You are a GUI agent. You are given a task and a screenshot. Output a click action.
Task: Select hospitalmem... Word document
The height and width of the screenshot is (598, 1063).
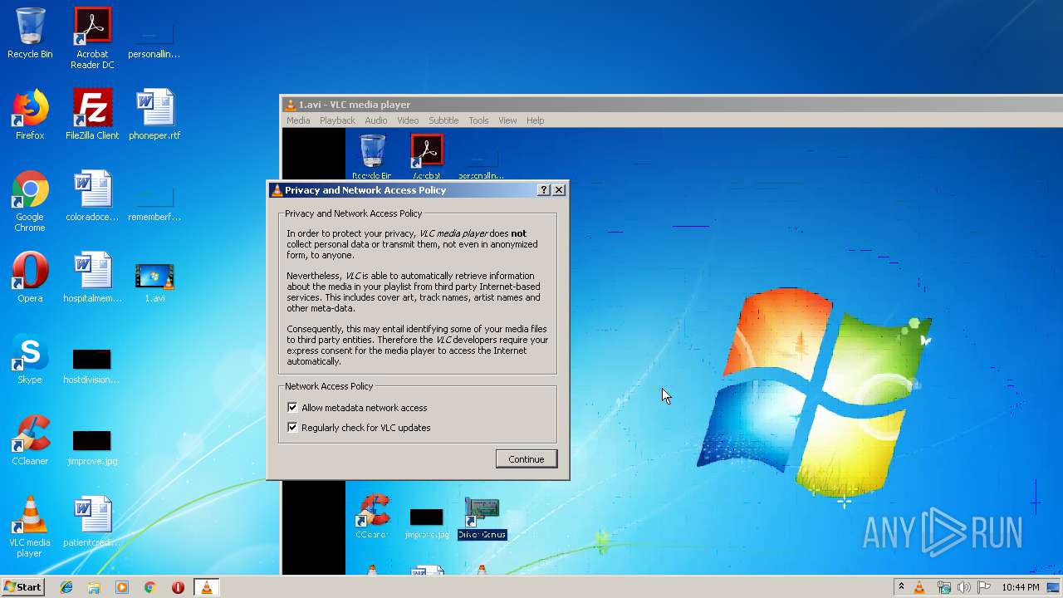click(x=92, y=277)
